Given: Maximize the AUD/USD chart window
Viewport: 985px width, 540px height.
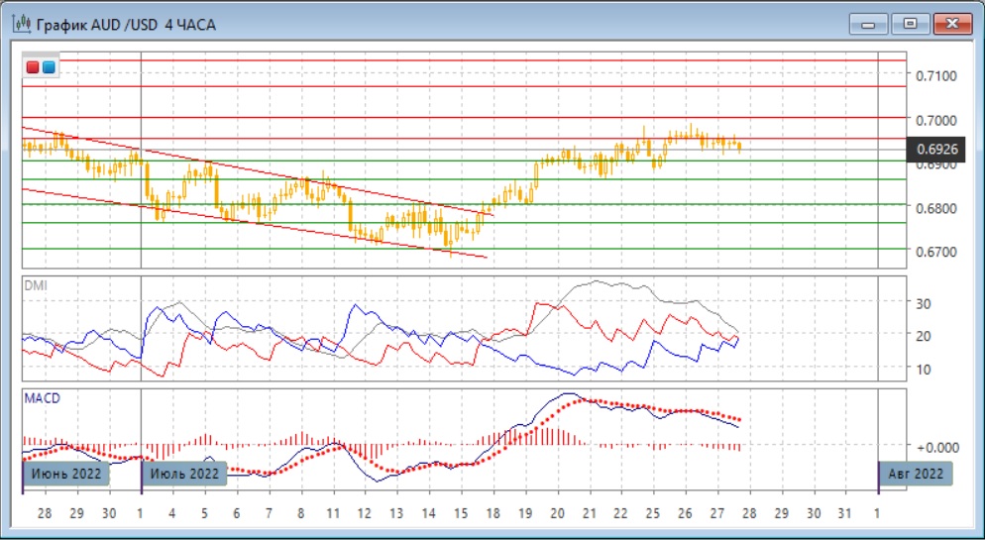Looking at the screenshot, I should click(x=907, y=24).
